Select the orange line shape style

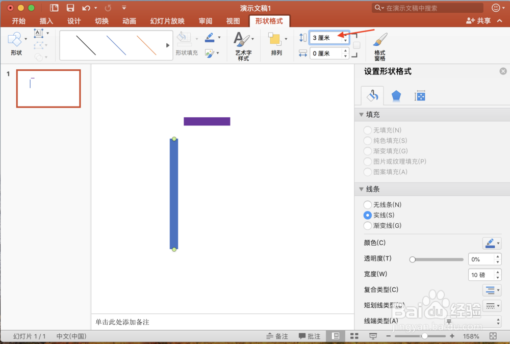coord(146,45)
